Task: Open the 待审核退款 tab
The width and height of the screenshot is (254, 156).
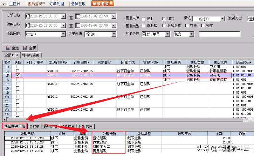Action: pos(31,55)
